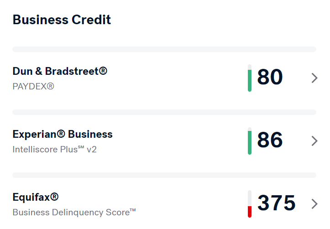This screenshot has height=229, width=330.
Task: Open Equifax score details chevron
Action: click(x=314, y=204)
